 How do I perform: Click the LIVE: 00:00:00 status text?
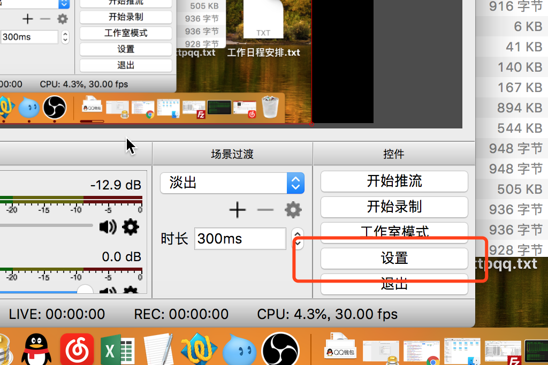click(x=57, y=314)
